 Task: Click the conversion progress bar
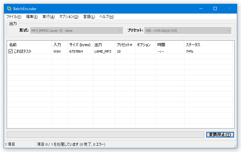[x=105, y=134]
